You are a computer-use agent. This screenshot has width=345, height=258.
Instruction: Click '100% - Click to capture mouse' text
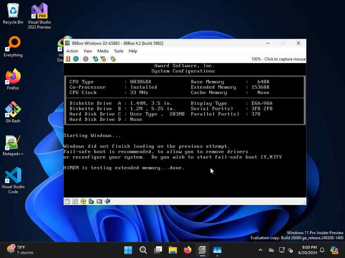point(278,59)
